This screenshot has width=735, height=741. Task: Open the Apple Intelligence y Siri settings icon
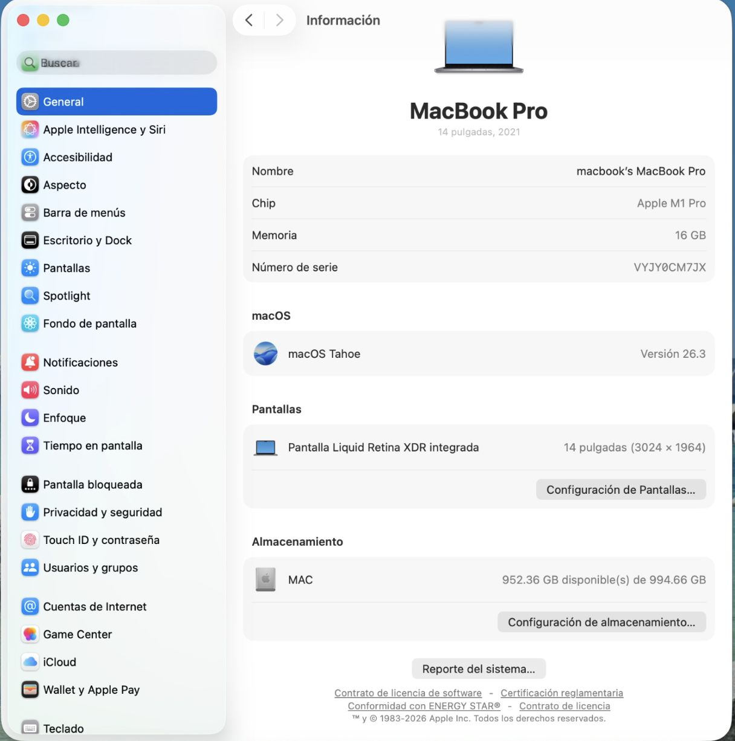pos(30,129)
